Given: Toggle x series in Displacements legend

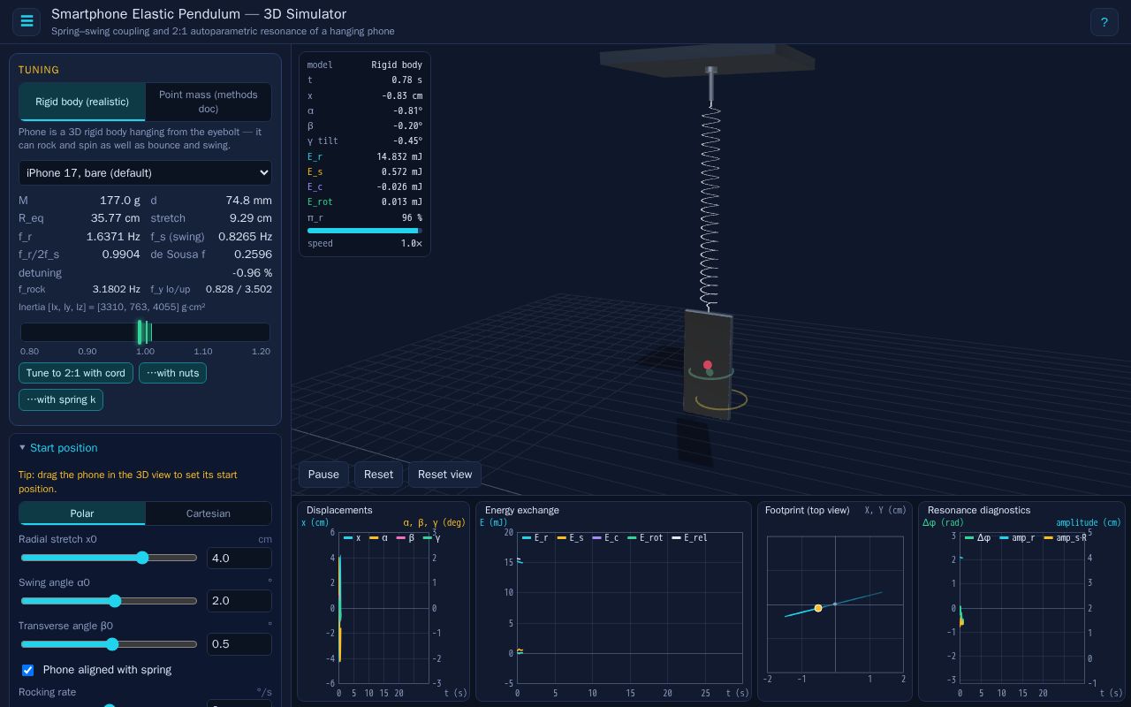Looking at the screenshot, I should [x=352, y=537].
